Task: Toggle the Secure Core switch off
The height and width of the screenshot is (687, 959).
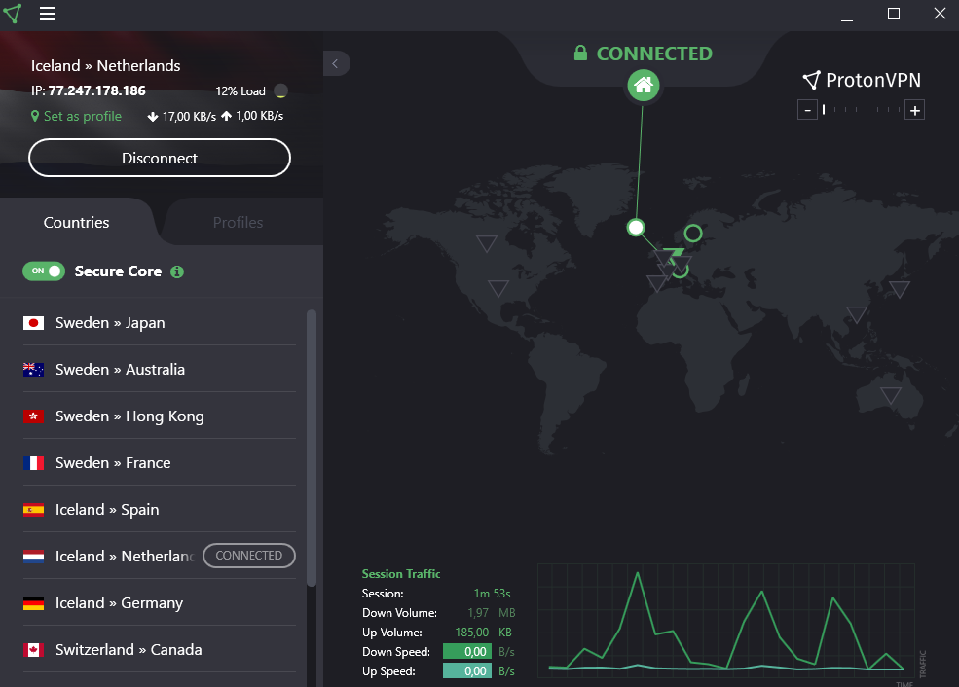Action: pyautogui.click(x=44, y=271)
